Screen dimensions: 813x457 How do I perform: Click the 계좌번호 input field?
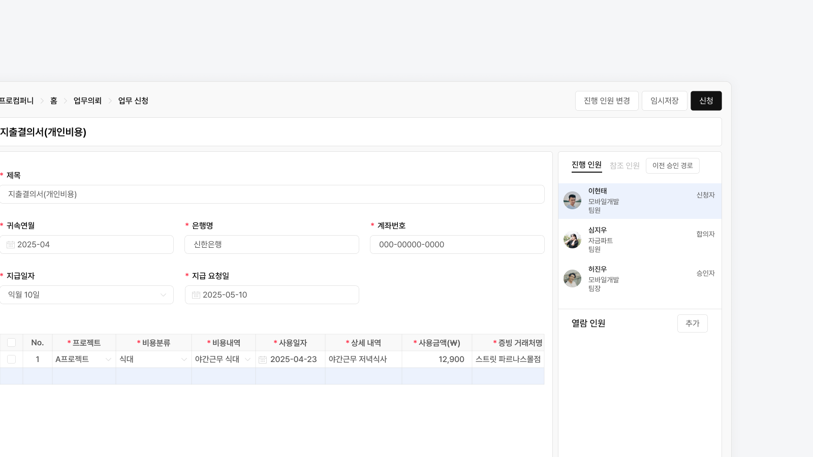tap(457, 245)
